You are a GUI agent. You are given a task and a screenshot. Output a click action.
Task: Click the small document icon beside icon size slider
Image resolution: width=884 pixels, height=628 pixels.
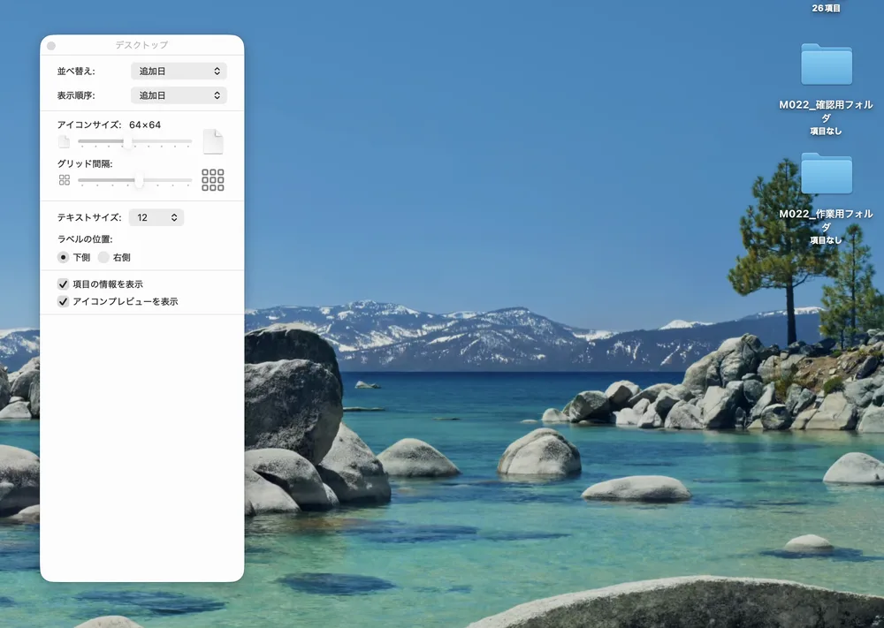(x=65, y=141)
